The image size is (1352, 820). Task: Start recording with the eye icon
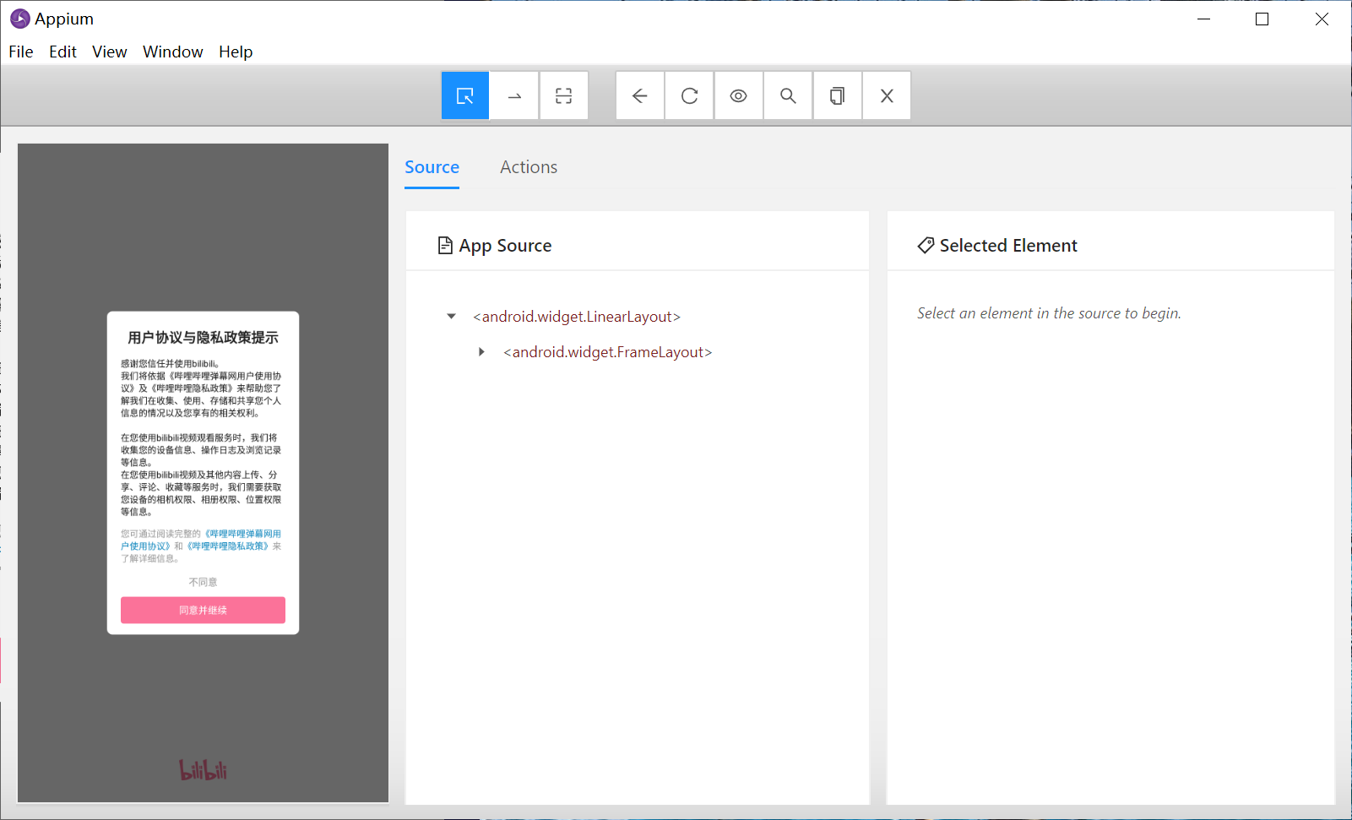click(x=738, y=95)
